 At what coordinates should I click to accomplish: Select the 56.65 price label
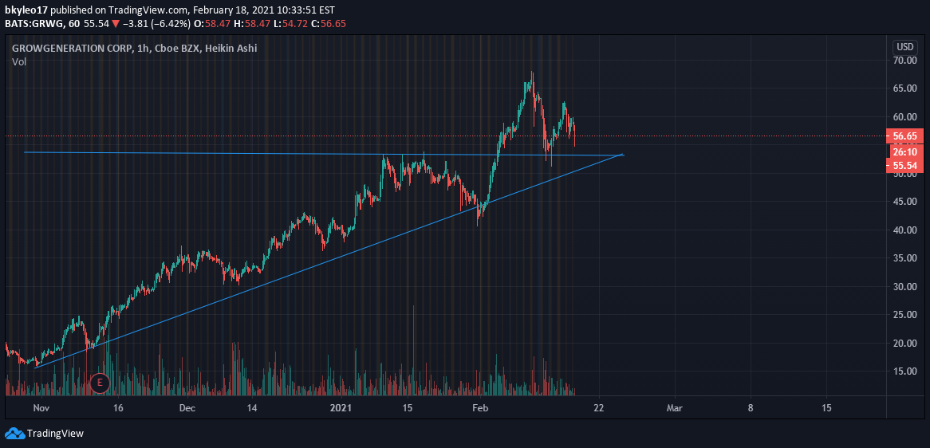(907, 136)
